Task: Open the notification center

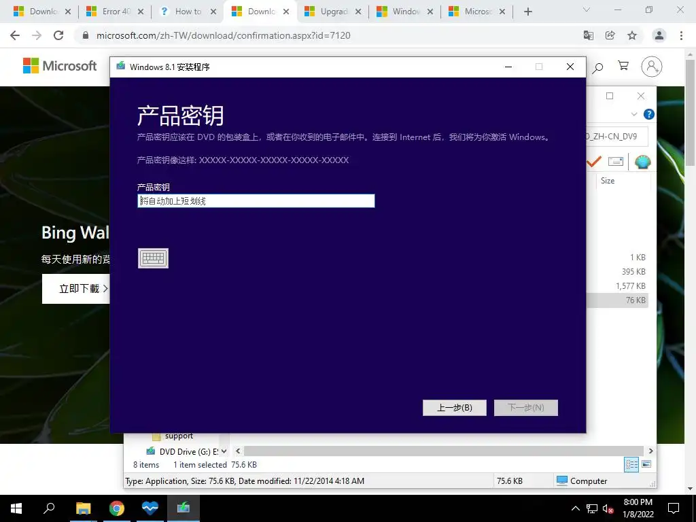Action: [x=674, y=508]
